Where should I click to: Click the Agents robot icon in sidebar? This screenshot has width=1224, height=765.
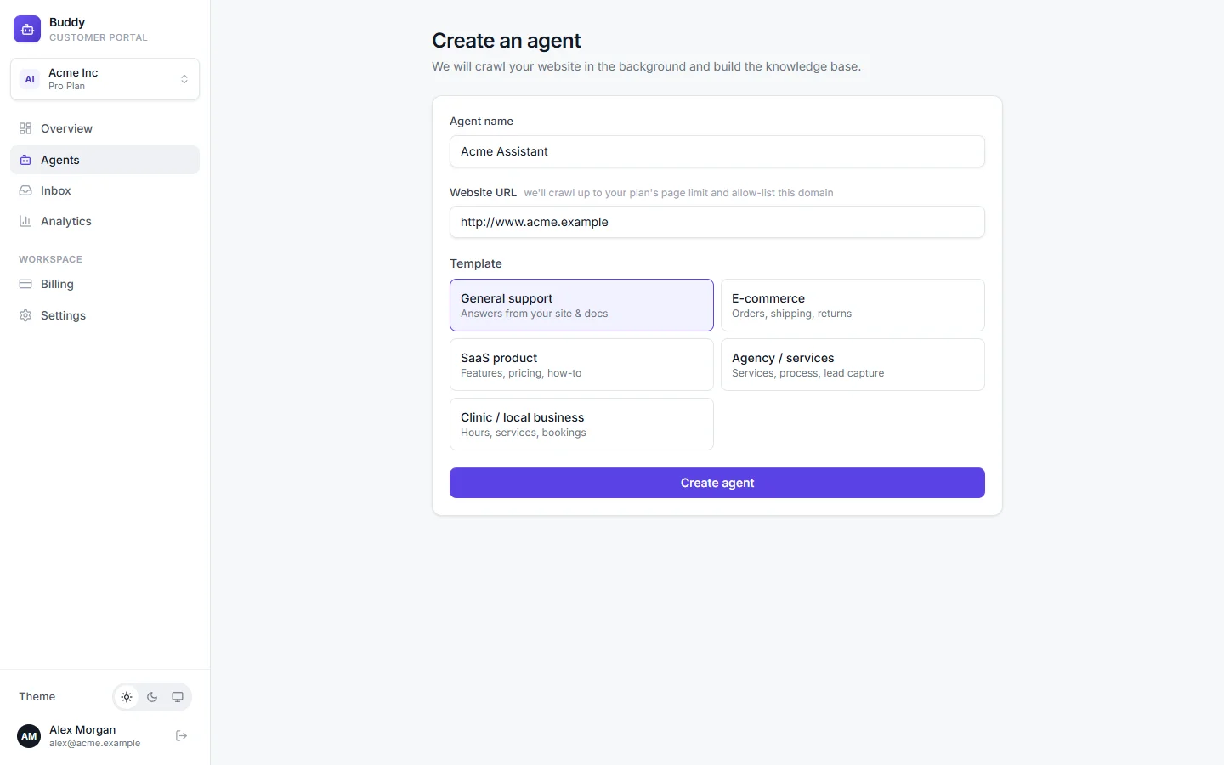(x=25, y=160)
